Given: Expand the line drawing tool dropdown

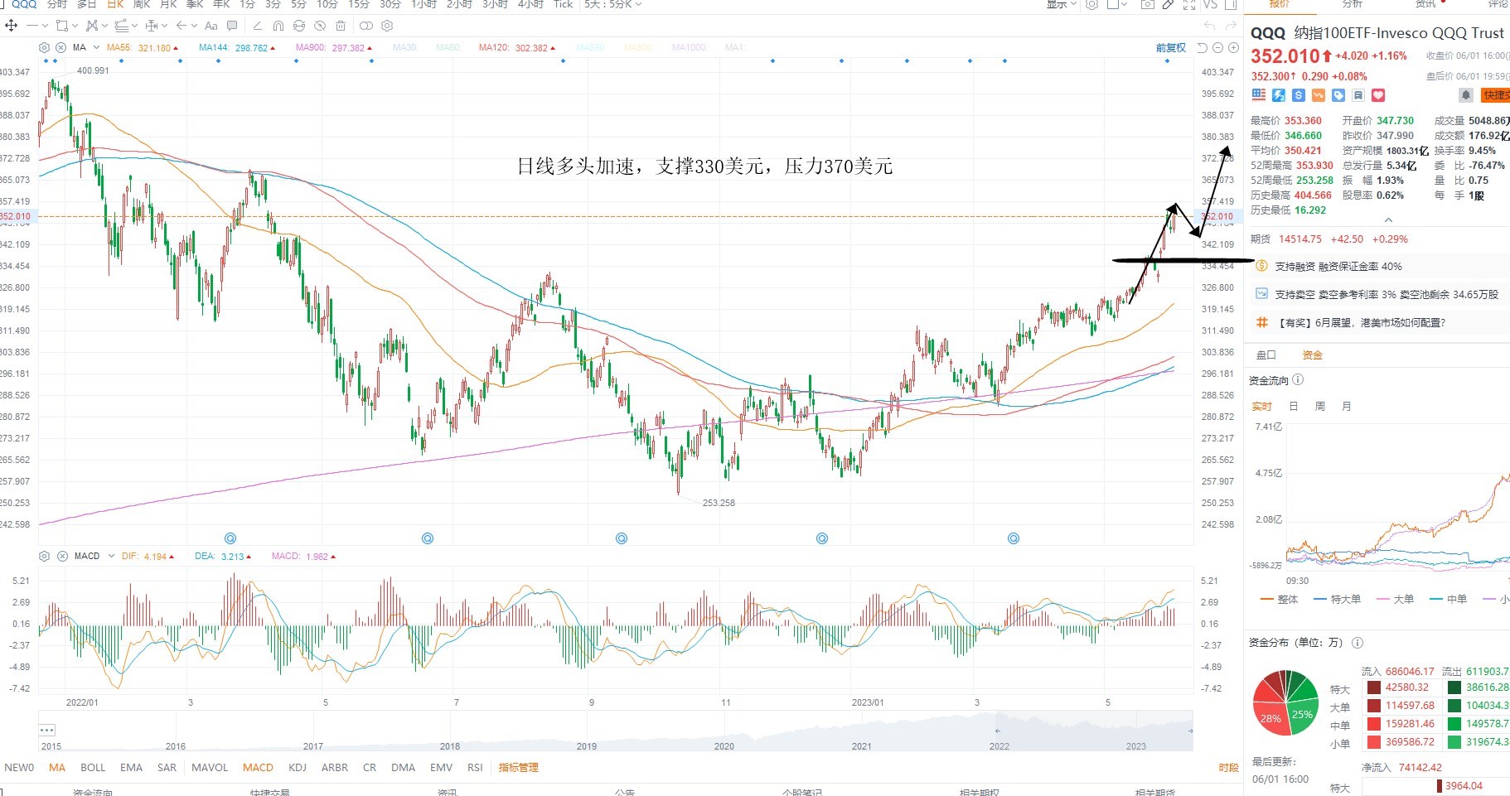Looking at the screenshot, I should [x=45, y=26].
